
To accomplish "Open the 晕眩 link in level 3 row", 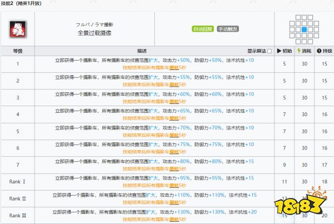I will point(174,102).
